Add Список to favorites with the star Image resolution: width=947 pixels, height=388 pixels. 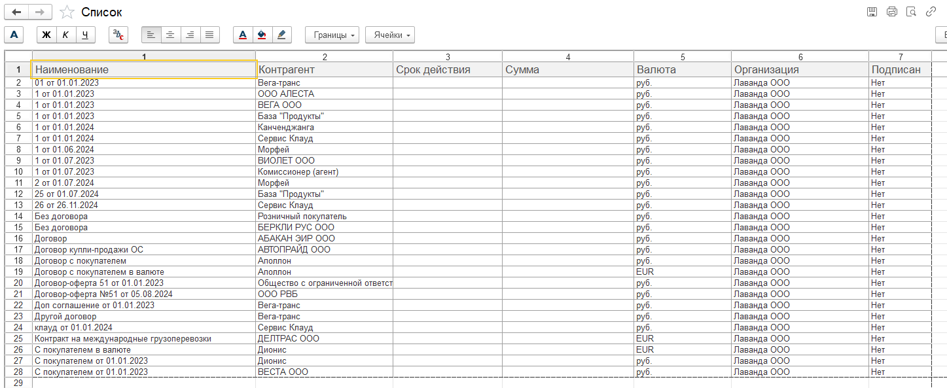point(67,12)
